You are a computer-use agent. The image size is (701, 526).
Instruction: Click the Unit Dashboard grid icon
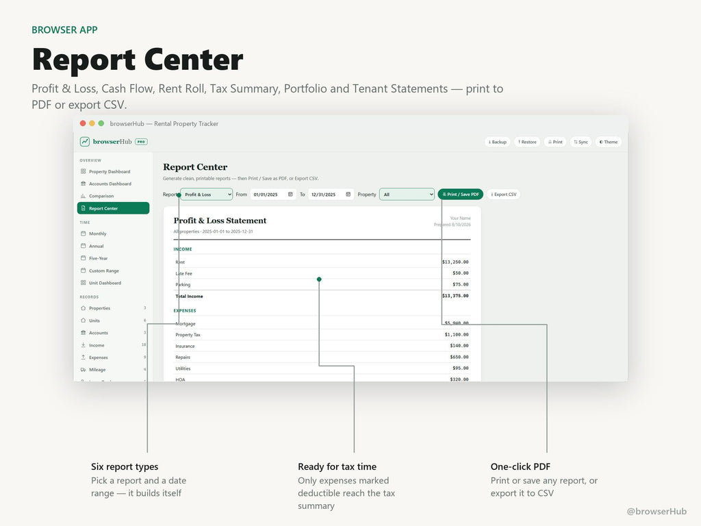pyautogui.click(x=83, y=283)
